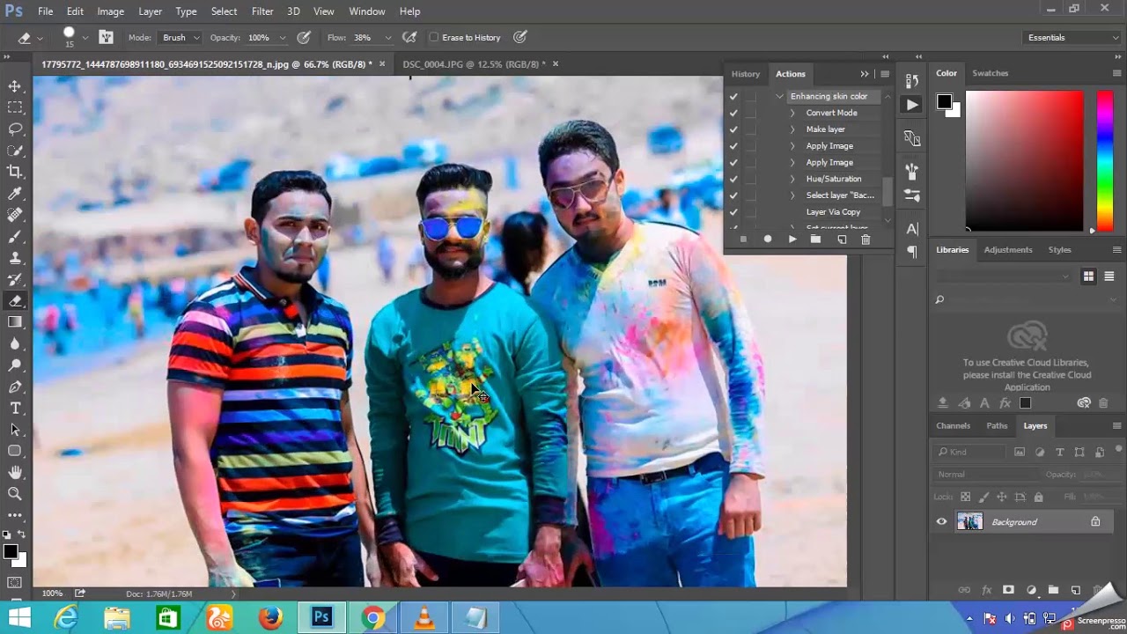Switch to the Channels tab
This screenshot has height=634, width=1127.
click(x=953, y=425)
